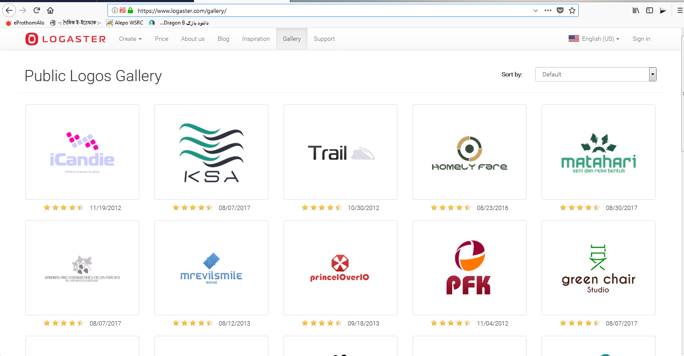Go back to the previous page
Viewport: 684px width, 356px height.
coord(9,10)
